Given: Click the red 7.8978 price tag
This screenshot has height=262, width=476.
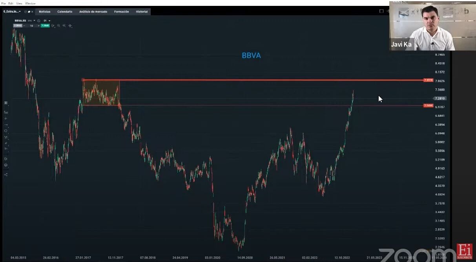Looking at the screenshot, I should [428, 80].
